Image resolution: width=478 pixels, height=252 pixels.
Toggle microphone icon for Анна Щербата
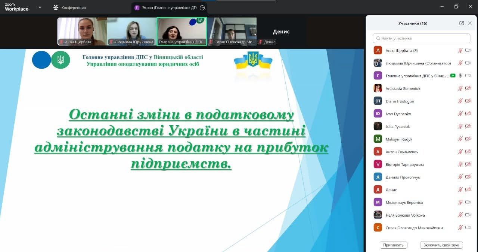[460, 50]
